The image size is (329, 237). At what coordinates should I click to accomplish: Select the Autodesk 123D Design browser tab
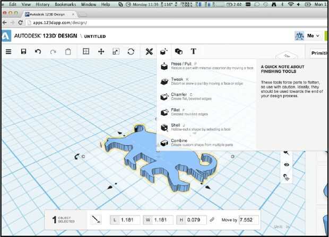49,14
